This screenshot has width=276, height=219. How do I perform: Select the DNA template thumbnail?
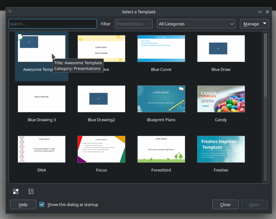pyautogui.click(x=41, y=149)
